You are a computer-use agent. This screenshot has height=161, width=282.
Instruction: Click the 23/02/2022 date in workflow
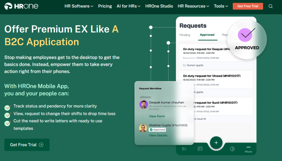coord(145,97)
